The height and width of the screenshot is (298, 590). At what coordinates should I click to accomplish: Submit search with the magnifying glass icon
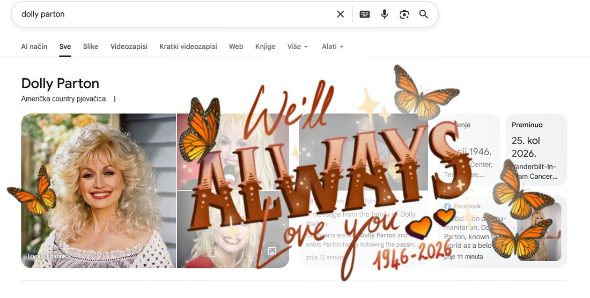tap(424, 14)
